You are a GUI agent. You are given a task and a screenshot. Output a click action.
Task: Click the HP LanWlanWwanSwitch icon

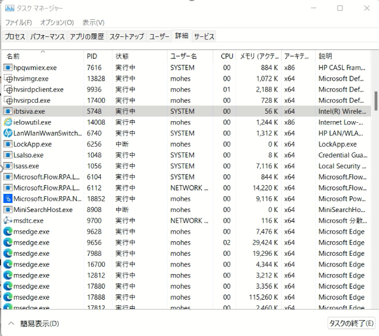coord(8,134)
